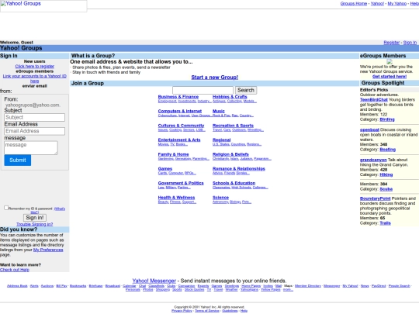Click Get started here! link
Viewport: 419px width, 314px height.
(390, 76)
